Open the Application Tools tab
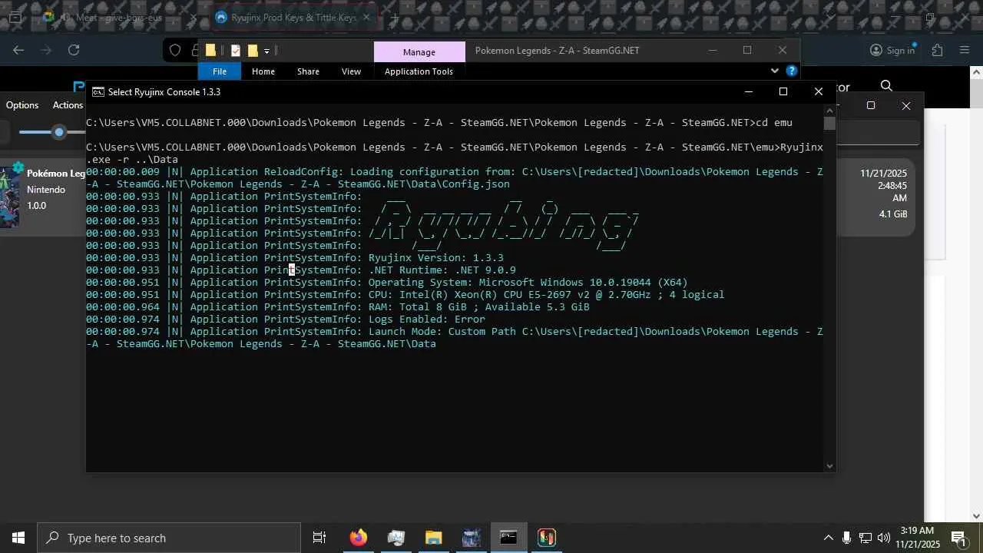Viewport: 983px width, 553px height. point(419,71)
